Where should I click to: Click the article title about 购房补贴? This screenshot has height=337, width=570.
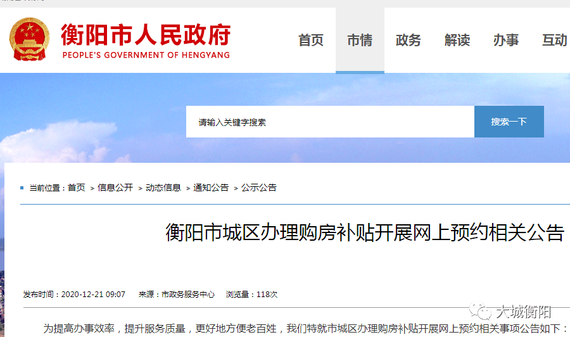pyautogui.click(x=365, y=232)
